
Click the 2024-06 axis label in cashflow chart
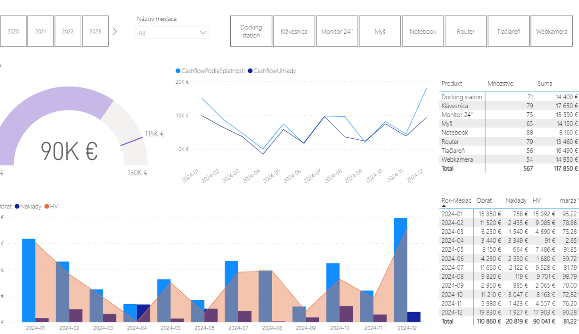pos(293,176)
